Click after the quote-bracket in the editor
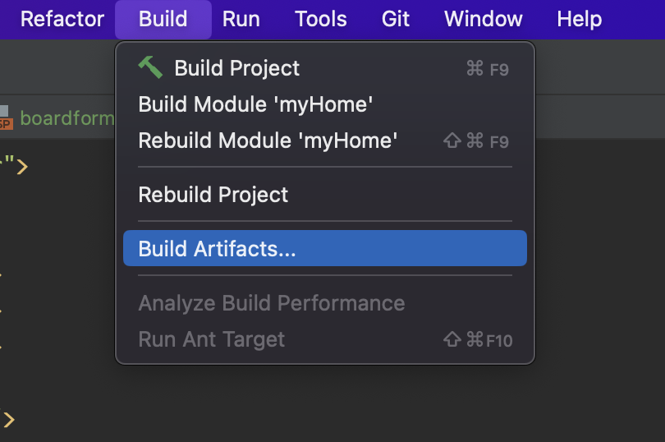This screenshot has height=442, width=665. (33, 167)
